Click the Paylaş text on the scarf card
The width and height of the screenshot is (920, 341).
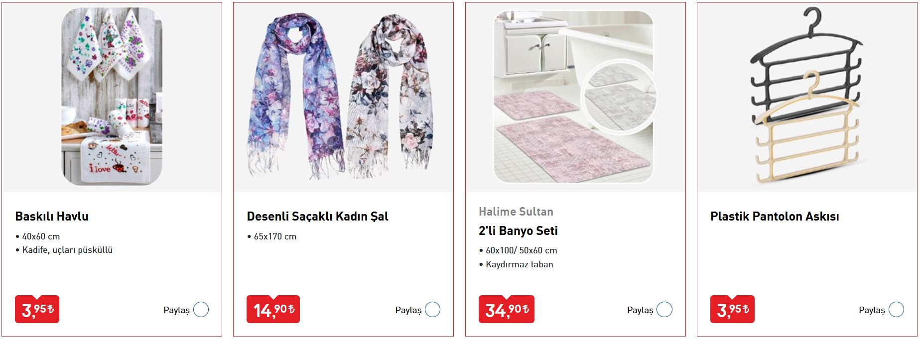coord(408,310)
